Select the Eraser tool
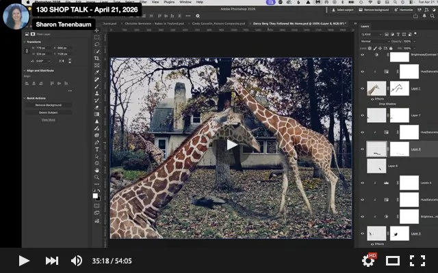 click(x=97, y=107)
